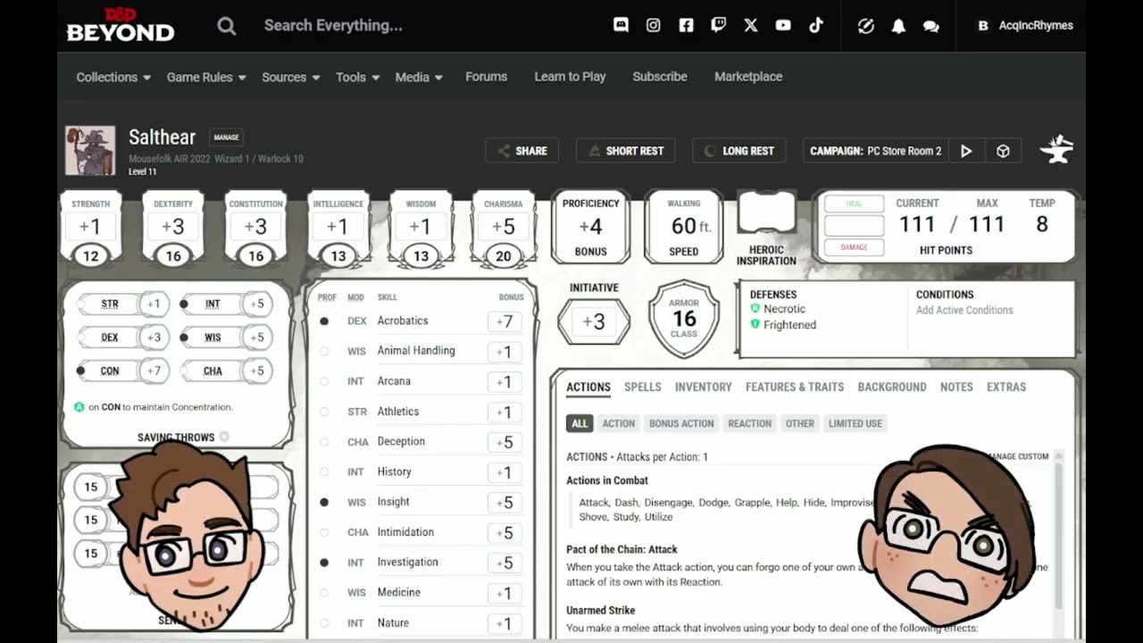Open the Instagram icon in the header
The width and height of the screenshot is (1143, 643).
tap(654, 26)
